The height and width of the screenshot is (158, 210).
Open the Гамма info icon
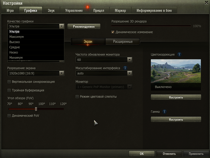click(x=164, y=112)
